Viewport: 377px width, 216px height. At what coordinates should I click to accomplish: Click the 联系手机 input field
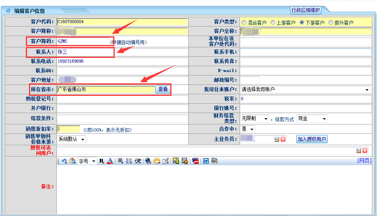tap(305, 52)
